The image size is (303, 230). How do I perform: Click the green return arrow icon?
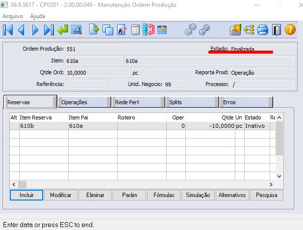pos(63,29)
